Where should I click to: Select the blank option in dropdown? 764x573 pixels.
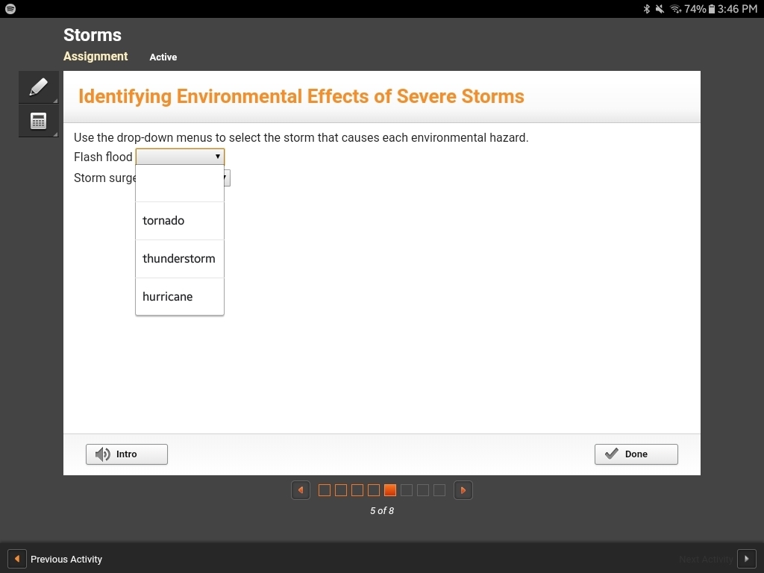point(180,184)
